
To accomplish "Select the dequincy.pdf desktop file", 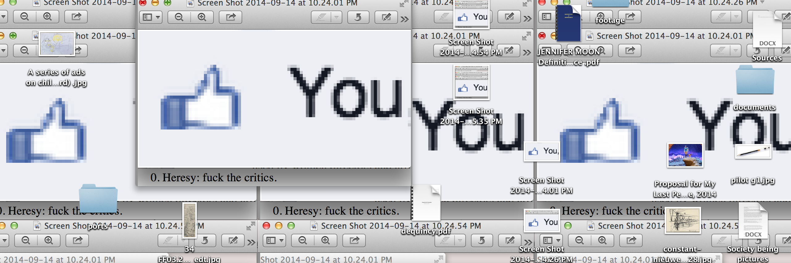I will click(x=426, y=203).
